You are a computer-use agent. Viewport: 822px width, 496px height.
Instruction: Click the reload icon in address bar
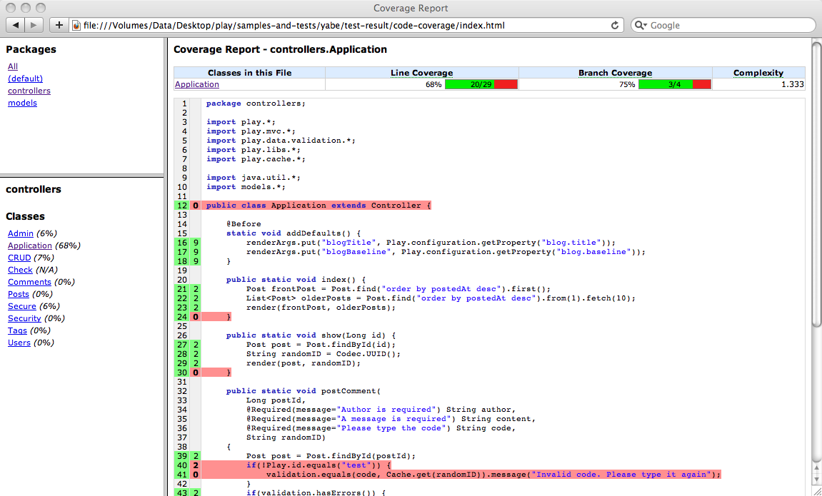click(614, 25)
